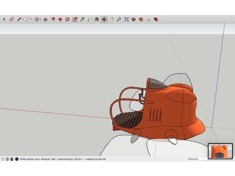Activate the Push/Pull tool
This screenshot has width=235, height=176.
pyautogui.click(x=45, y=19)
